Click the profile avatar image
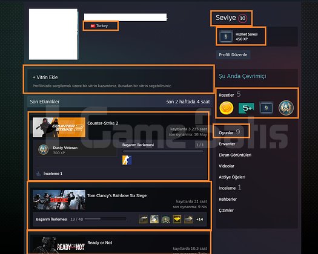The height and width of the screenshot is (254, 318). pyautogui.click(x=53, y=34)
